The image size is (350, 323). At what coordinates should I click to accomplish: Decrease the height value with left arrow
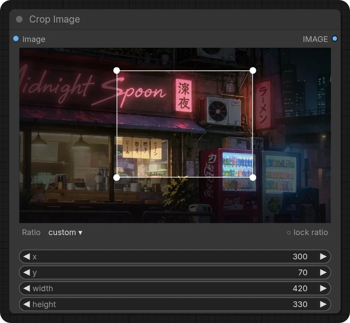(x=27, y=304)
